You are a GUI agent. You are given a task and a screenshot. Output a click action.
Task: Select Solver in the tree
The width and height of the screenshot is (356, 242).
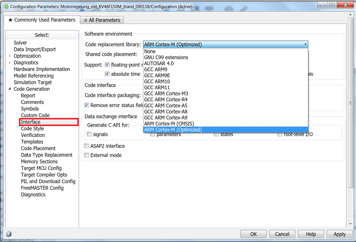tap(20, 43)
